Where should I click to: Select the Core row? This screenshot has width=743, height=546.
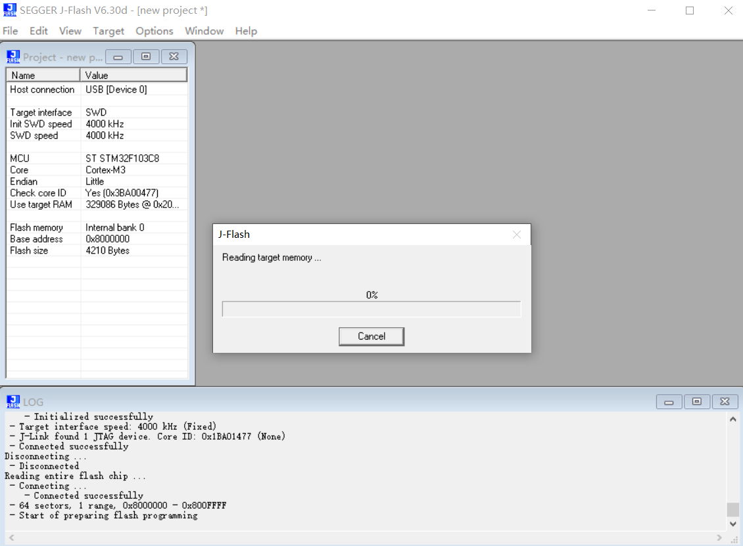97,170
